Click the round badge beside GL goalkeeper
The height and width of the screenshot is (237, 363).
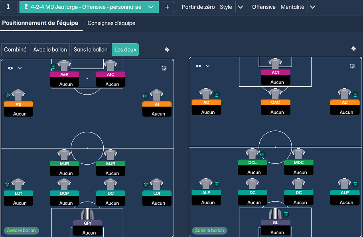coord(286,214)
